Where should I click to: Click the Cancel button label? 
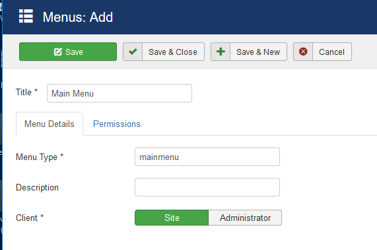point(331,52)
